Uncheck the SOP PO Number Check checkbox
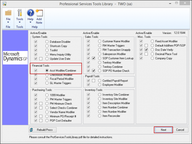 pos(93,71)
